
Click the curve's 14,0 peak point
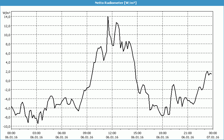point(108,17)
